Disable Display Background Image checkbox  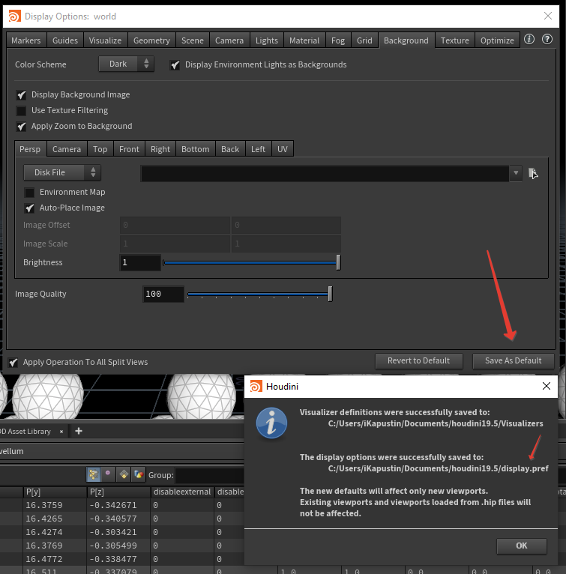pos(21,95)
